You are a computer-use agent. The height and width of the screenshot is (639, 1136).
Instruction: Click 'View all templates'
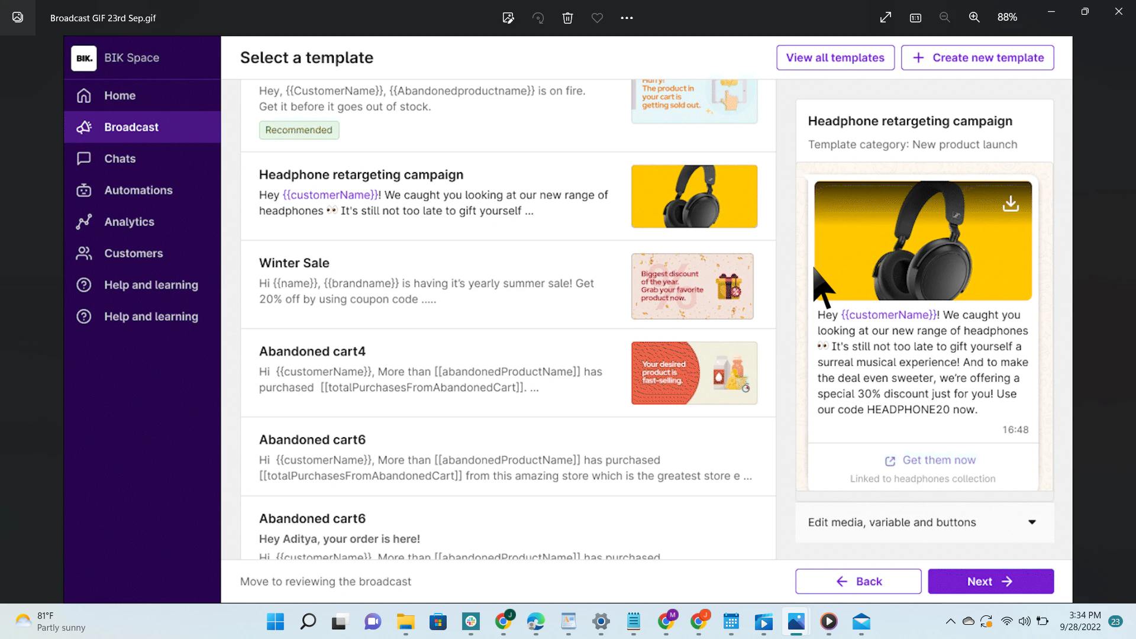[835, 57]
